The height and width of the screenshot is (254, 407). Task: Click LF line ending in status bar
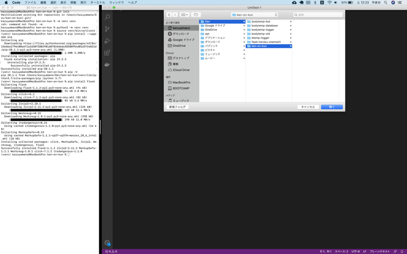[365, 251]
